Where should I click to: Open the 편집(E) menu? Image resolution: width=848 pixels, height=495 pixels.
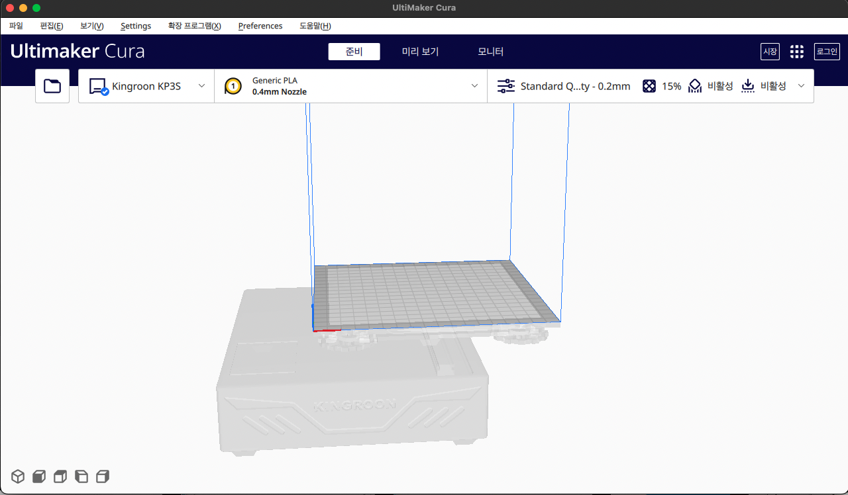52,26
